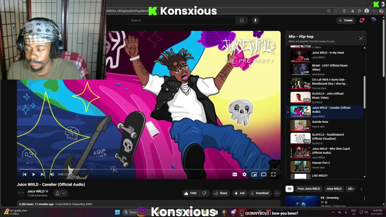
Task: Select the Juice WRLD filter chip
Action: coord(334,189)
